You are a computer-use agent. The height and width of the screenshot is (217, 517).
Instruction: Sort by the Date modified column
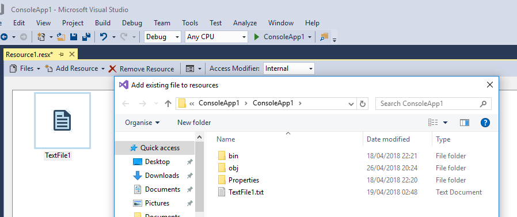pyautogui.click(x=388, y=139)
